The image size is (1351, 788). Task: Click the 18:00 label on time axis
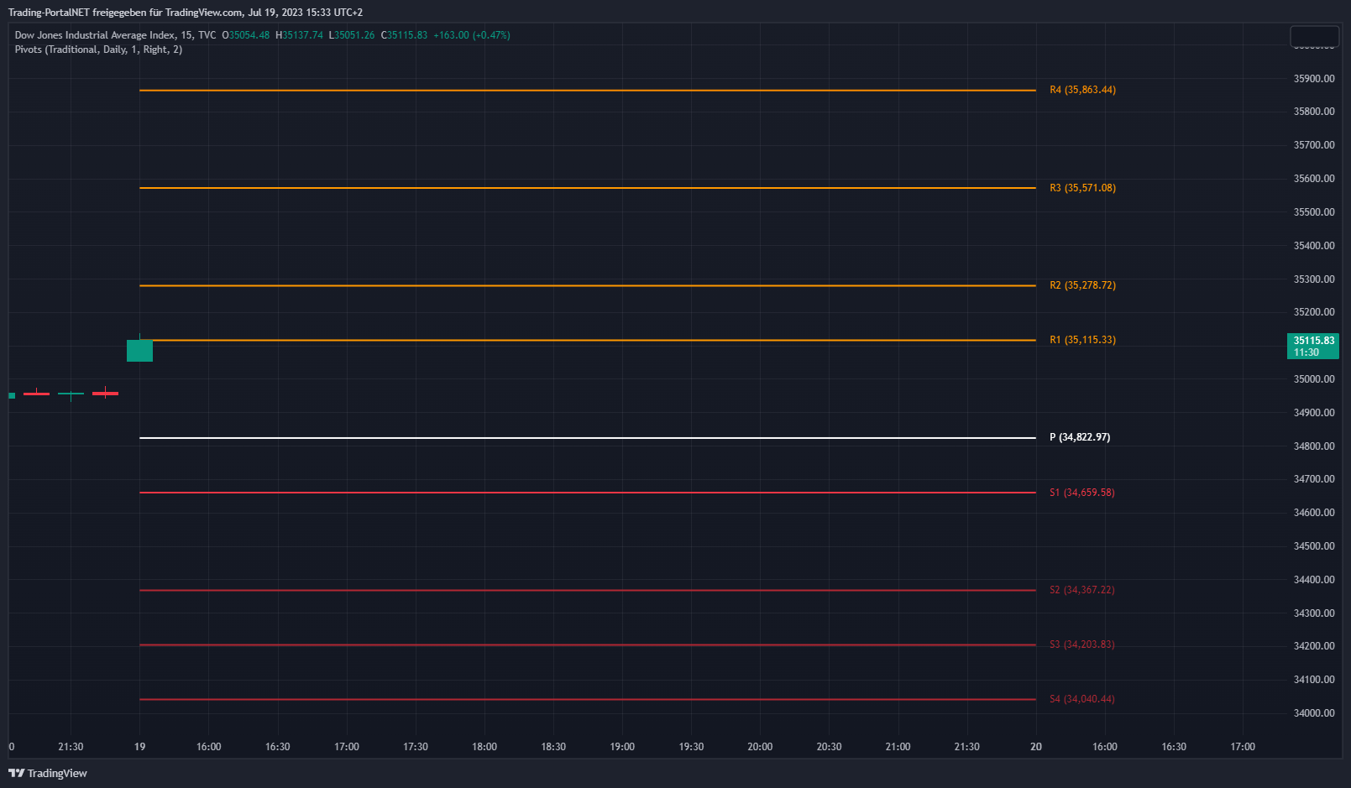point(484,747)
